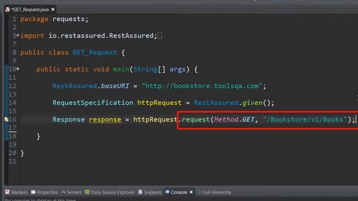Click the 'request' method call on line 16
This screenshot has height=201, width=358.
tap(196, 119)
